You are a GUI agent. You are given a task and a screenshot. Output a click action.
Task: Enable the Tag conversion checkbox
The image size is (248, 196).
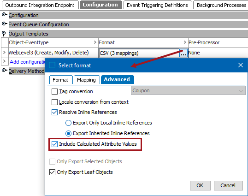(x=54, y=91)
